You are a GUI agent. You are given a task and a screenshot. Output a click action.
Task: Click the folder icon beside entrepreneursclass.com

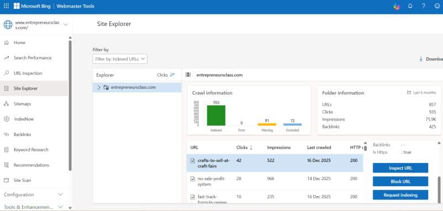coord(106,88)
